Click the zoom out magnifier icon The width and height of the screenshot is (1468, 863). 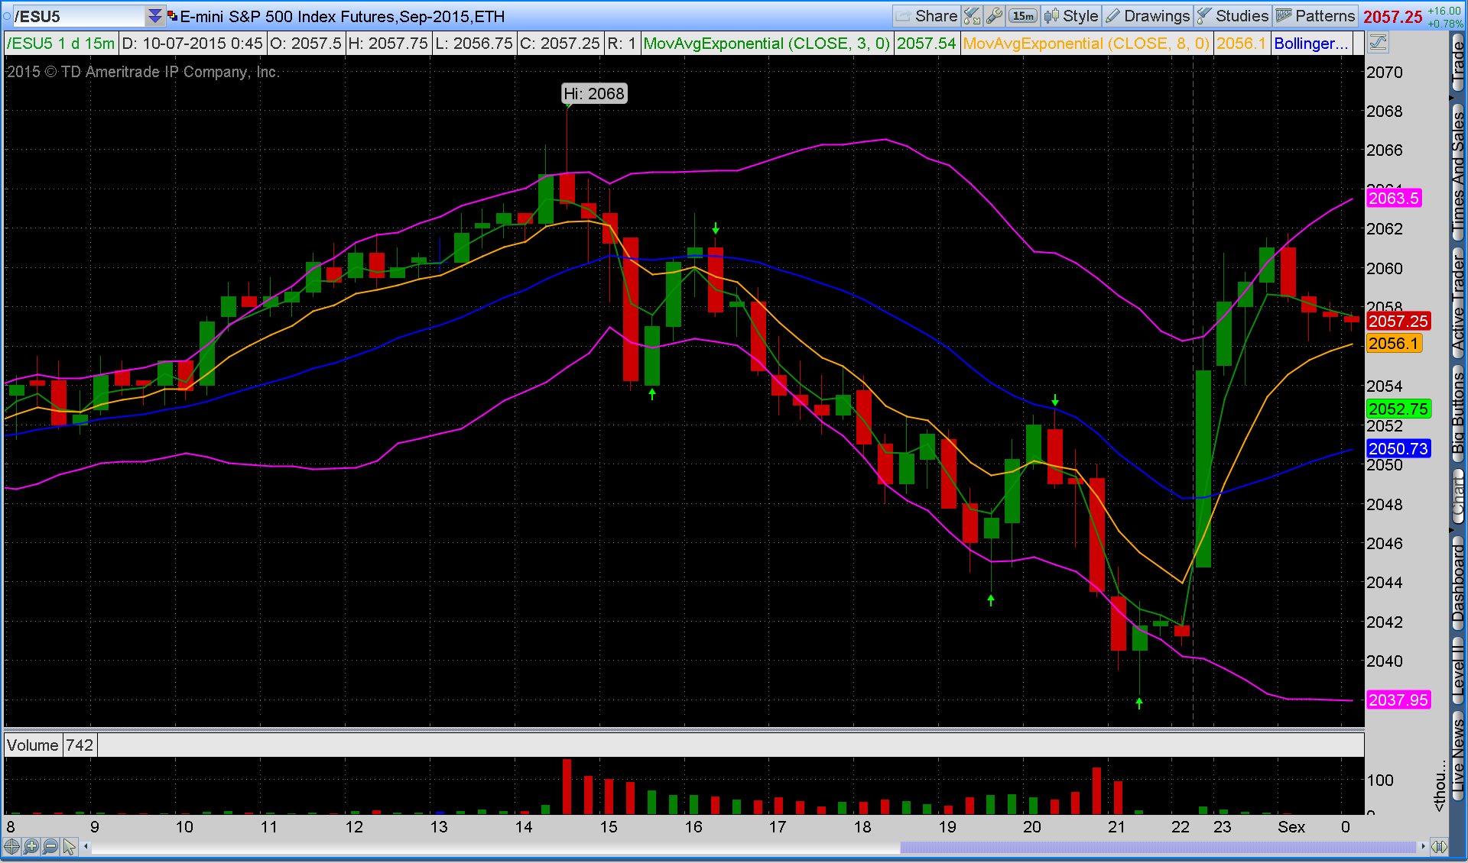pos(50,846)
